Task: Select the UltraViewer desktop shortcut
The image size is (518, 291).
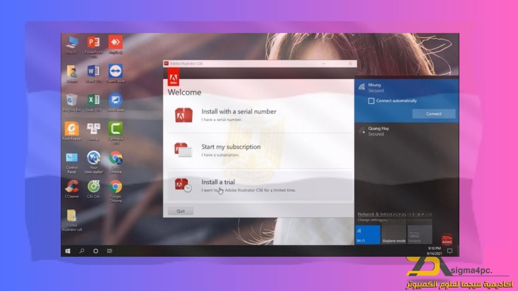Action: click(x=115, y=103)
